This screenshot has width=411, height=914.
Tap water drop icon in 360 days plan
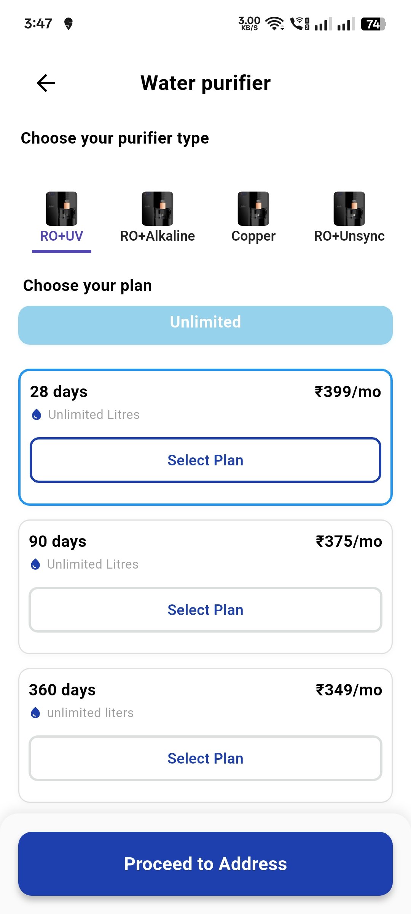pyautogui.click(x=35, y=713)
